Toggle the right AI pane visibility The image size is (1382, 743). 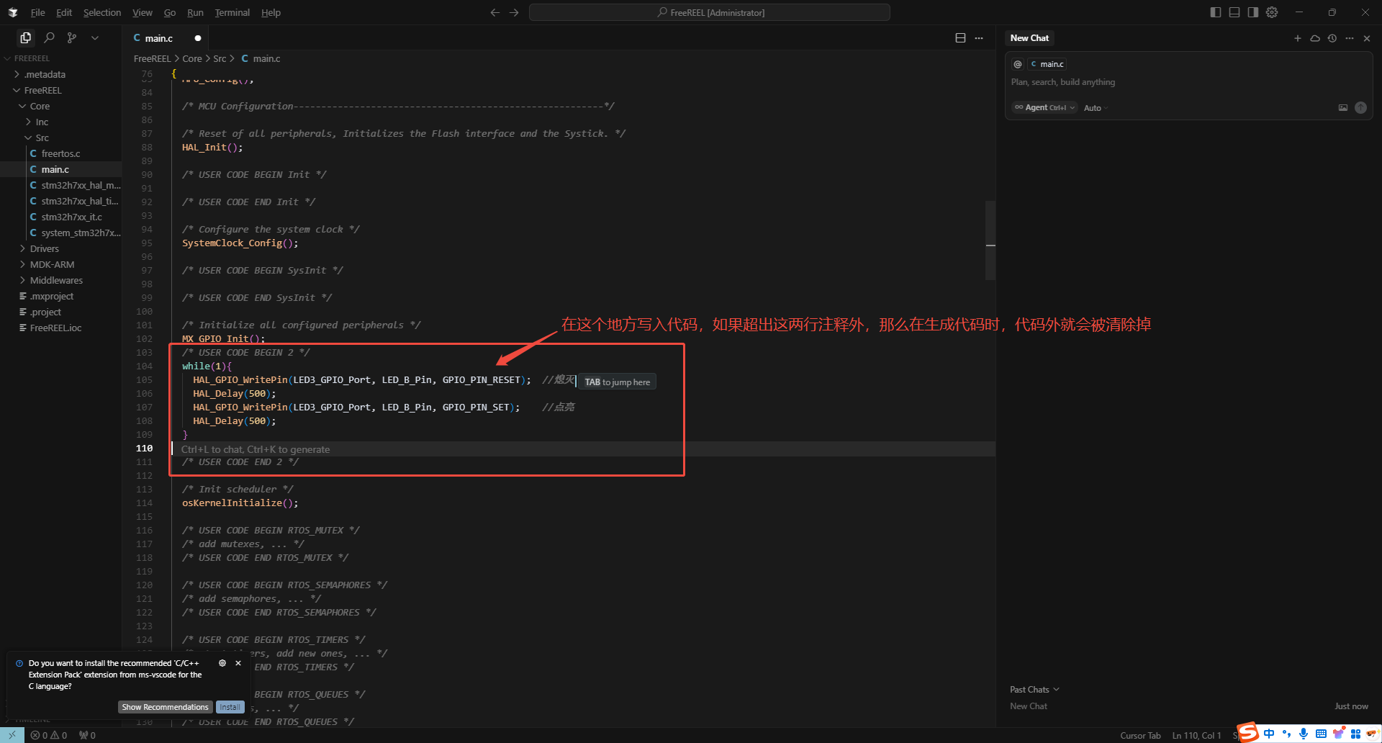(x=1253, y=12)
